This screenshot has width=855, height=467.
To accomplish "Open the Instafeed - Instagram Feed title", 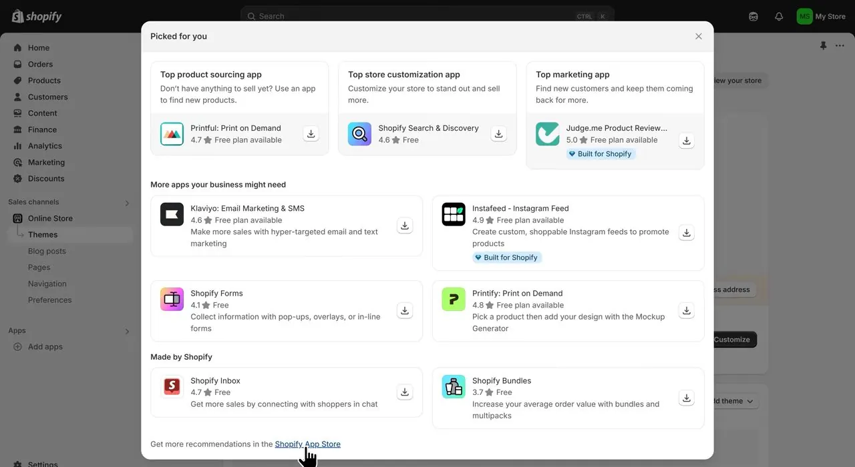I will pyautogui.click(x=520, y=208).
